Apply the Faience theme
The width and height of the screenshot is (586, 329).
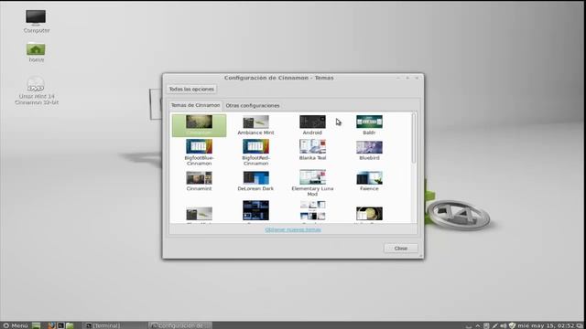tap(369, 181)
